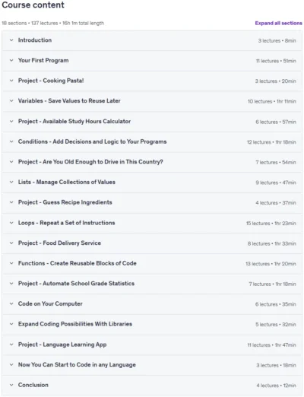Select Expand Coding Possibilities With Libraries title
304x397 pixels.
(x=75, y=324)
